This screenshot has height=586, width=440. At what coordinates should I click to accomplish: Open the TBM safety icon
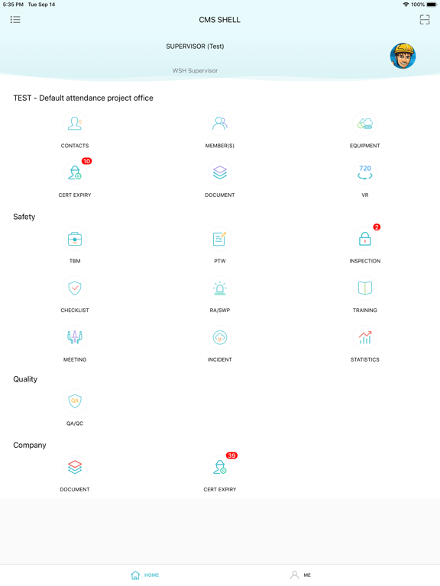(x=75, y=239)
